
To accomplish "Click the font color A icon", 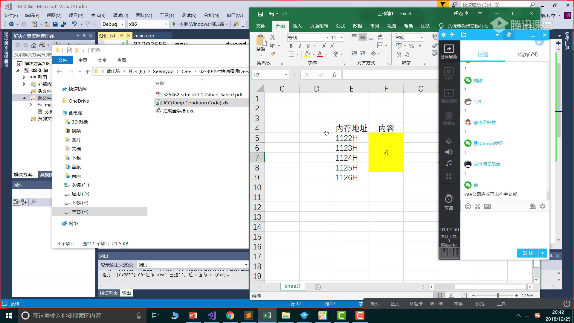I will click(x=320, y=54).
